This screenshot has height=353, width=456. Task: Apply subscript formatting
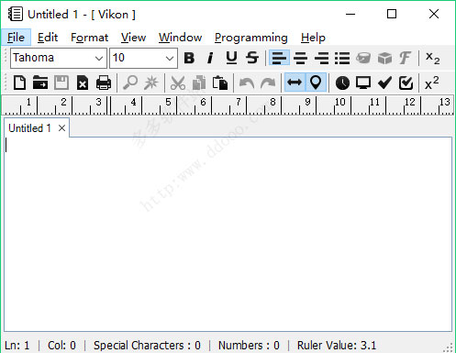pyautogui.click(x=432, y=58)
